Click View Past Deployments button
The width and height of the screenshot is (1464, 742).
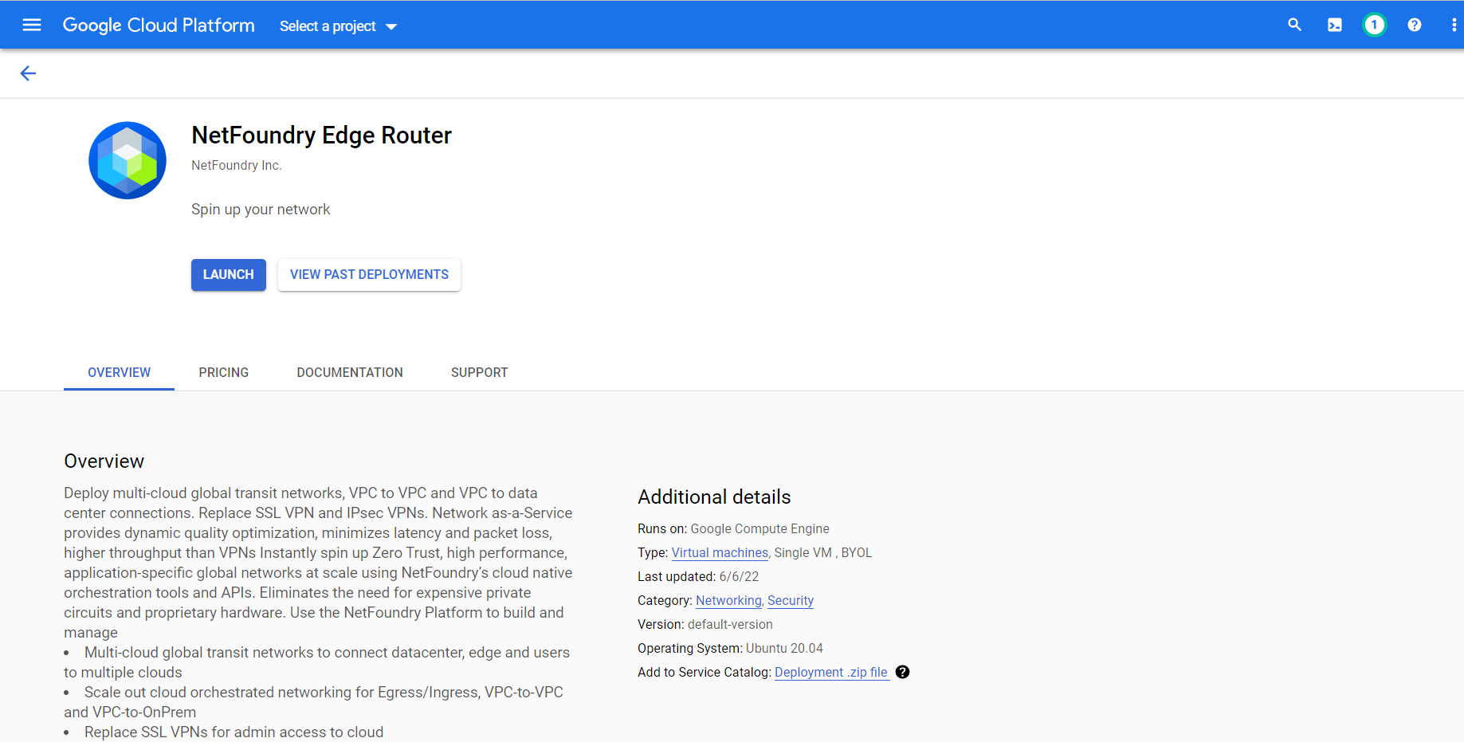pos(369,274)
